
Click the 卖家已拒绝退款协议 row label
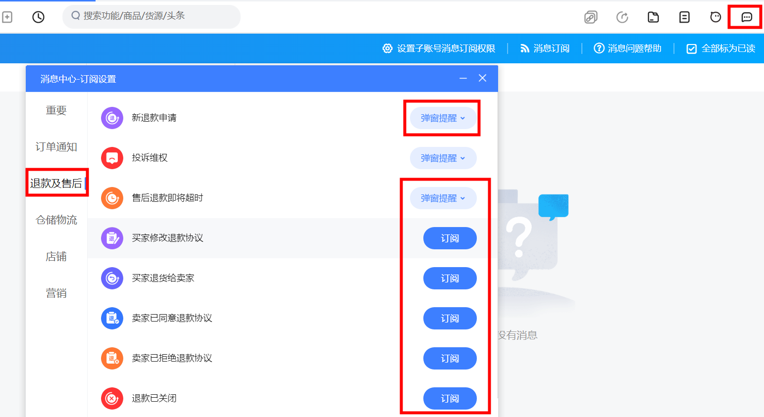172,358
